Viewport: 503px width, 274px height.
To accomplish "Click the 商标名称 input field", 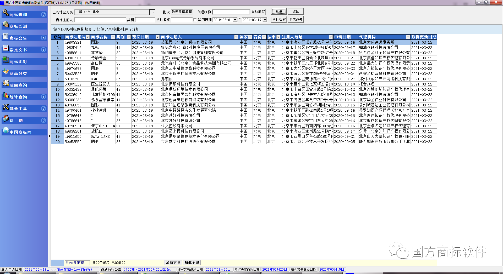I will click(x=182, y=20).
